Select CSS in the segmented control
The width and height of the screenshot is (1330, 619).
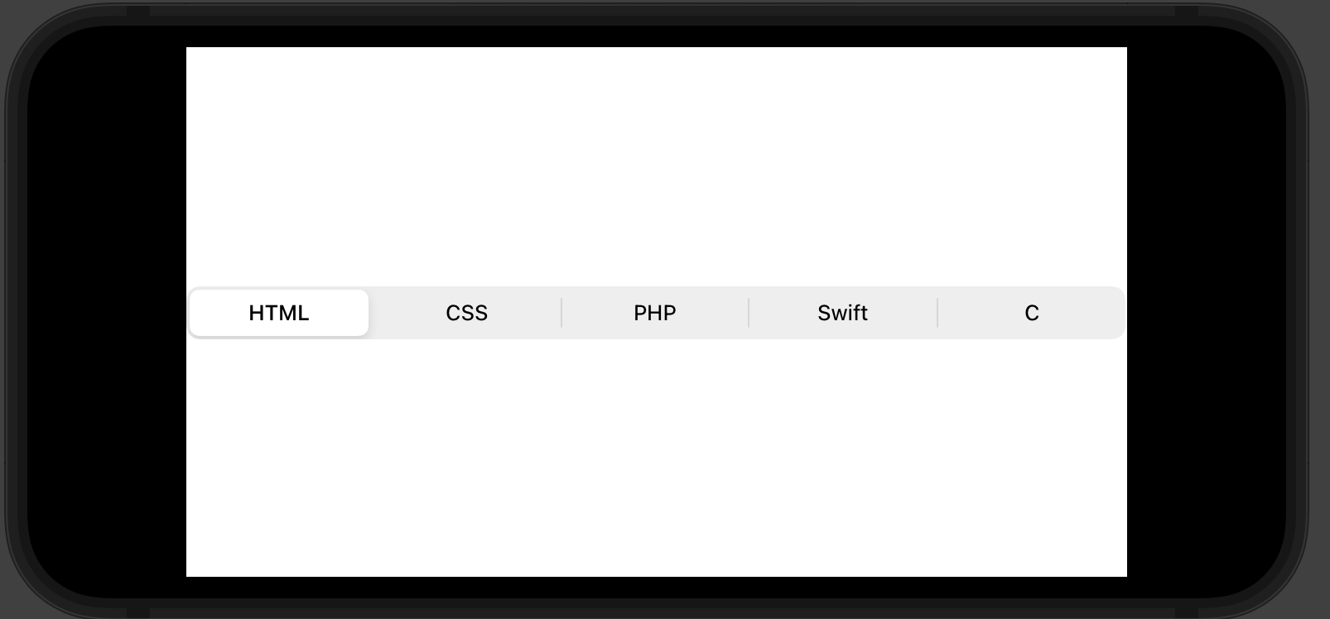(x=466, y=313)
